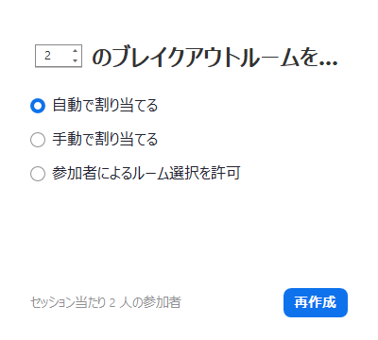Recreate the breakout rooms with blue button

(316, 302)
